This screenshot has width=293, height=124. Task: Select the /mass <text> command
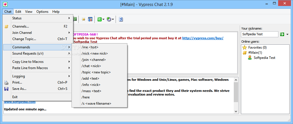coord(100,91)
